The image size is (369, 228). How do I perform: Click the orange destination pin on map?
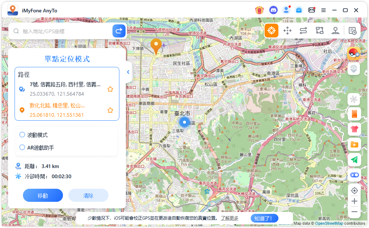tap(156, 46)
